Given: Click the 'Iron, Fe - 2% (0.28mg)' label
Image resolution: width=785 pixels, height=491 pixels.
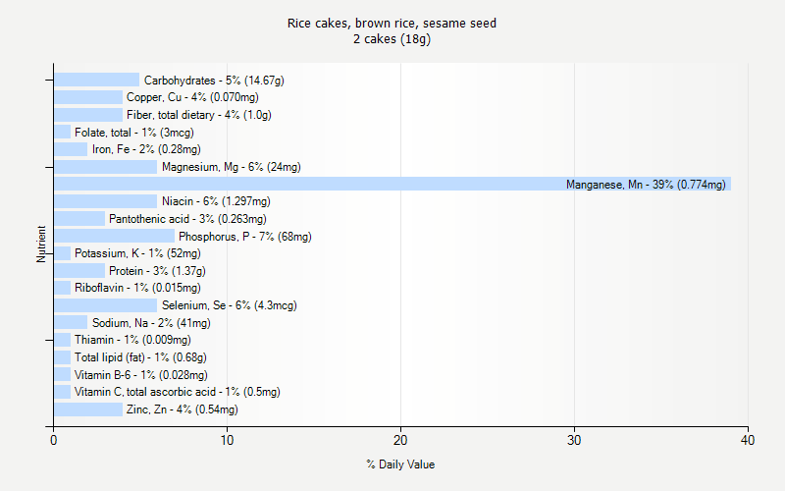Looking at the screenshot, I should coord(146,149).
